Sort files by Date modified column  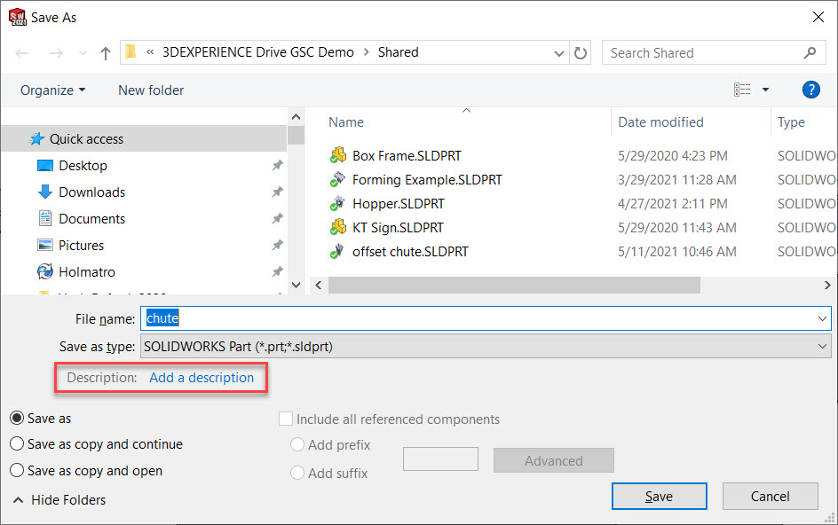660,122
